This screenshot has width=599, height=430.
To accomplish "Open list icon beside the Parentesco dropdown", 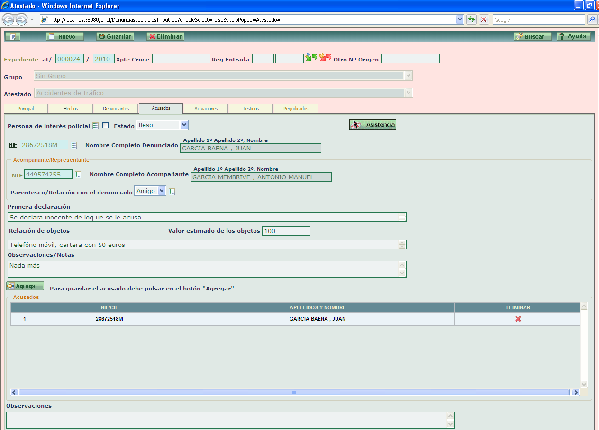I will pos(172,192).
